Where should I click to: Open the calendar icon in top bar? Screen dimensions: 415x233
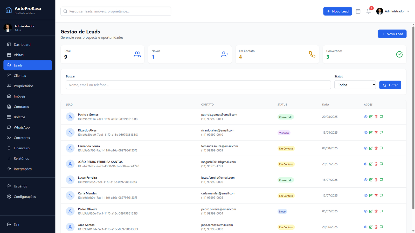358,11
